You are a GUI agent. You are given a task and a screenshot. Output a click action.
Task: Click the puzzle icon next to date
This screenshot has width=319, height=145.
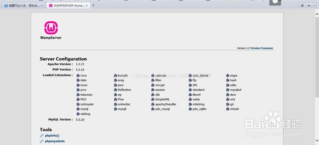(x=78, y=80)
